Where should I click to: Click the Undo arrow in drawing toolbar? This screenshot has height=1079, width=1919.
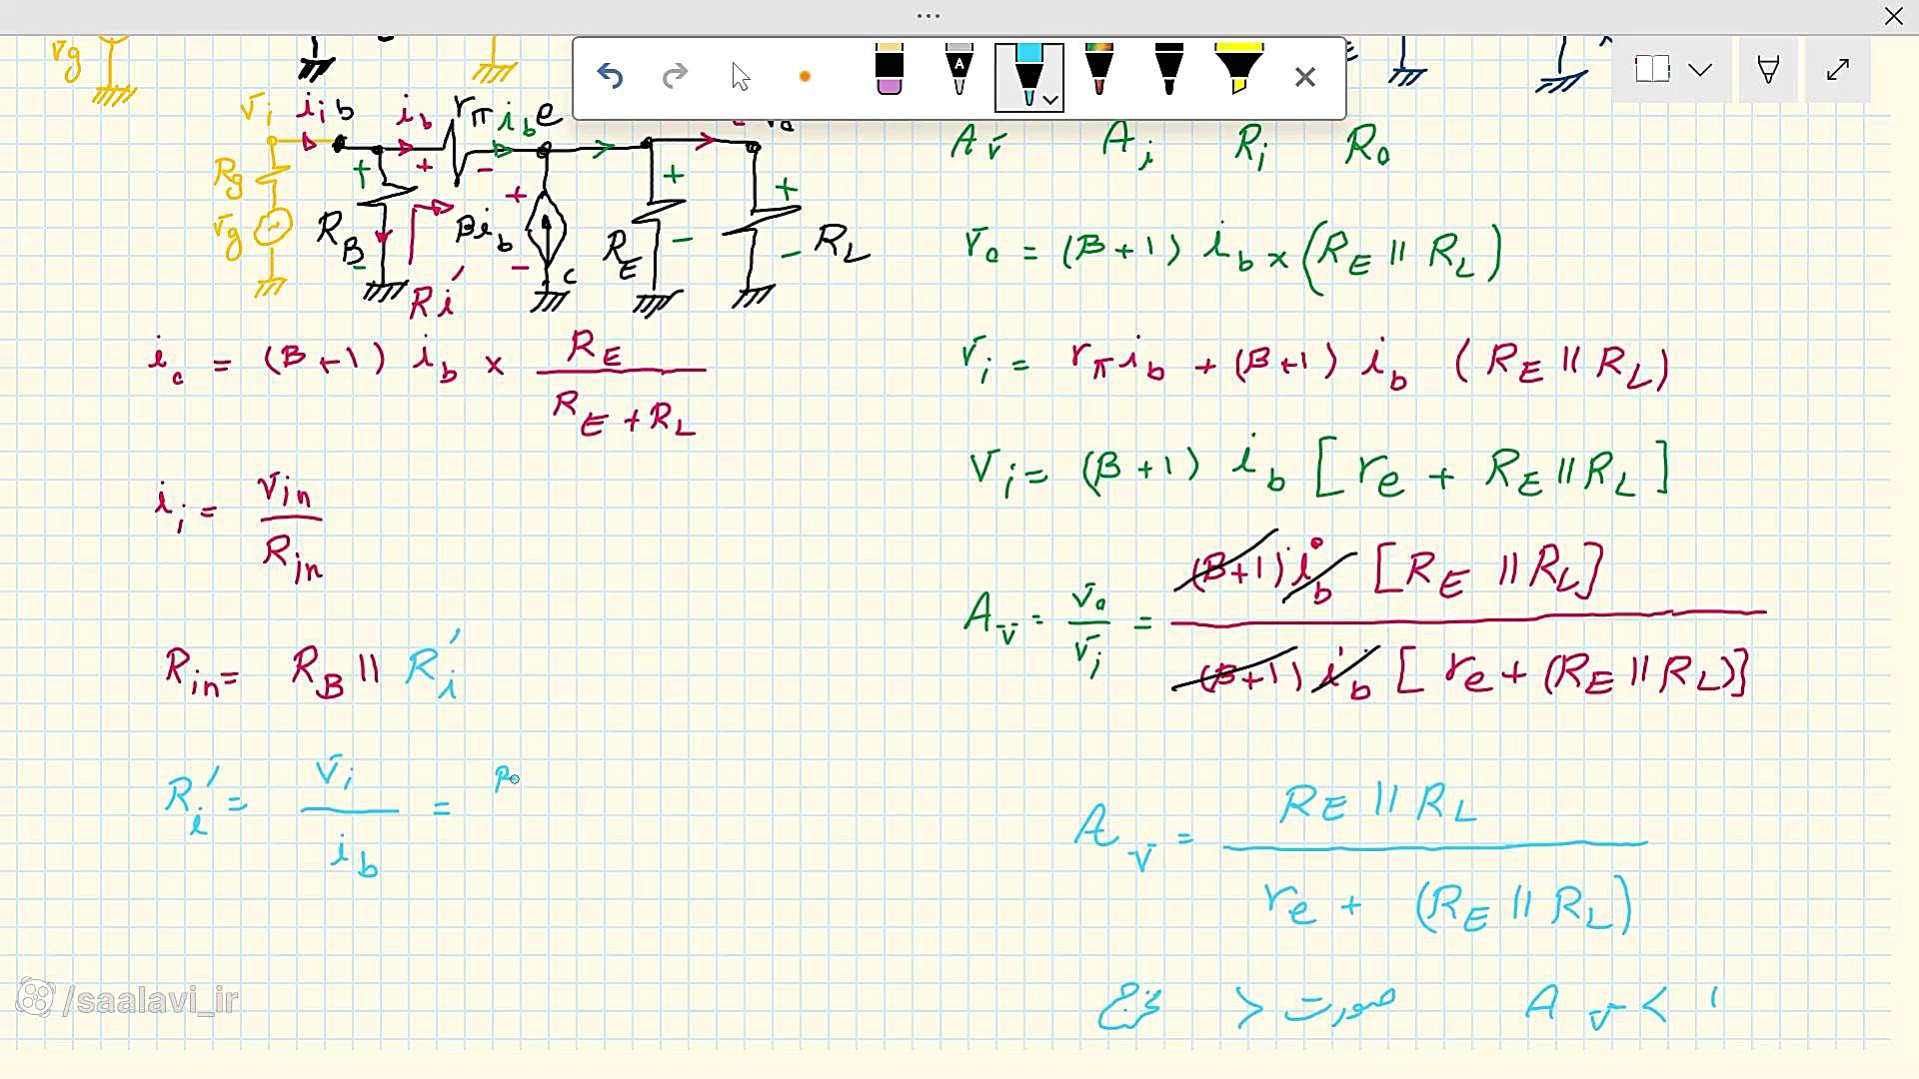coord(610,76)
